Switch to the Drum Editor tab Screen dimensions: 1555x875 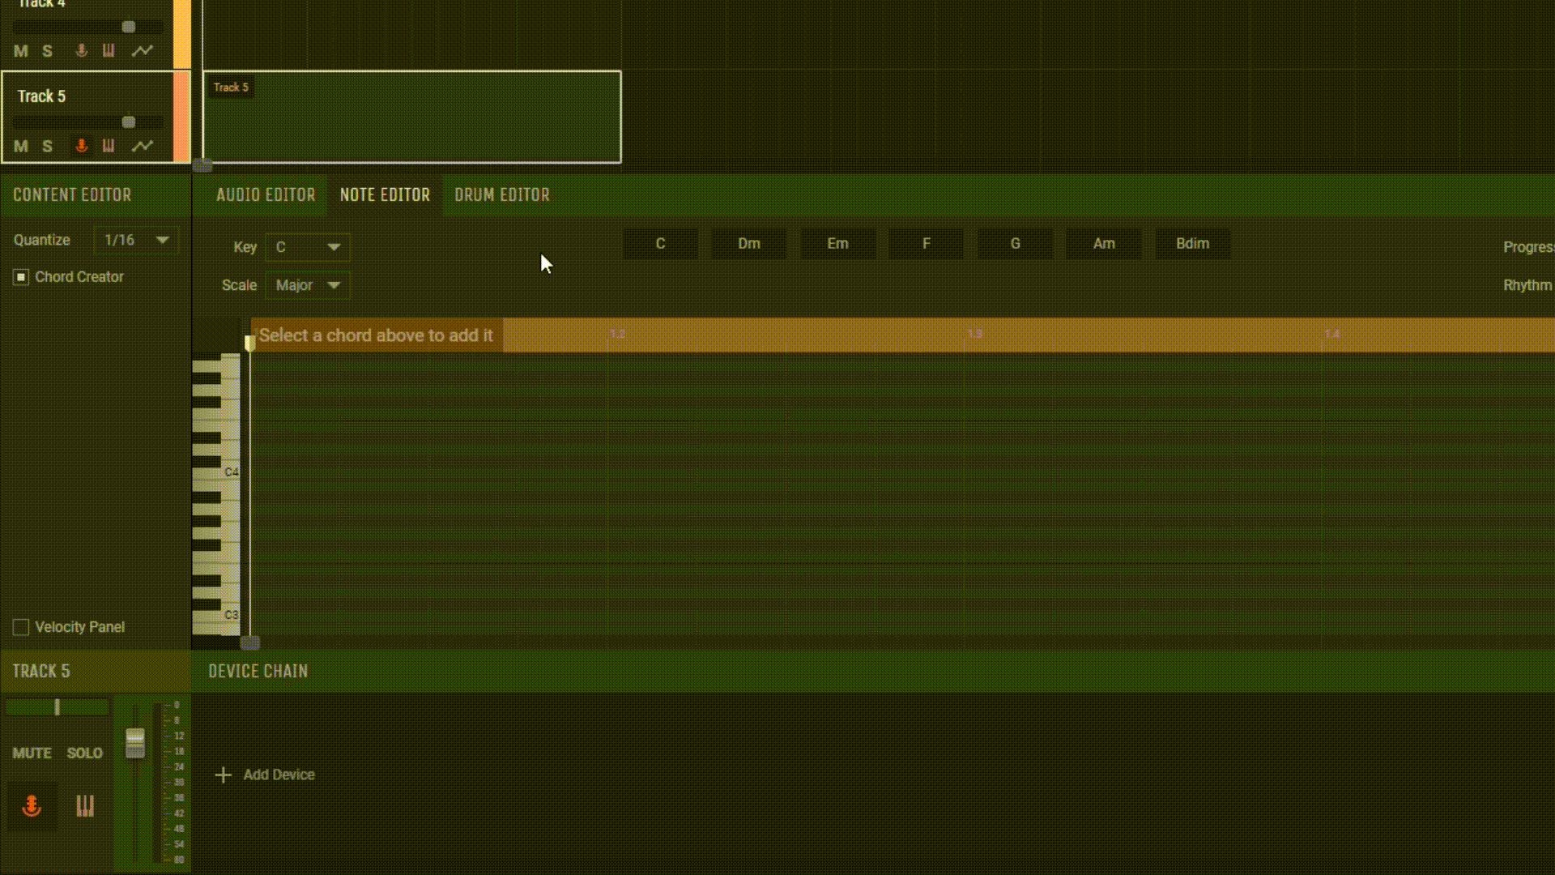click(x=502, y=194)
